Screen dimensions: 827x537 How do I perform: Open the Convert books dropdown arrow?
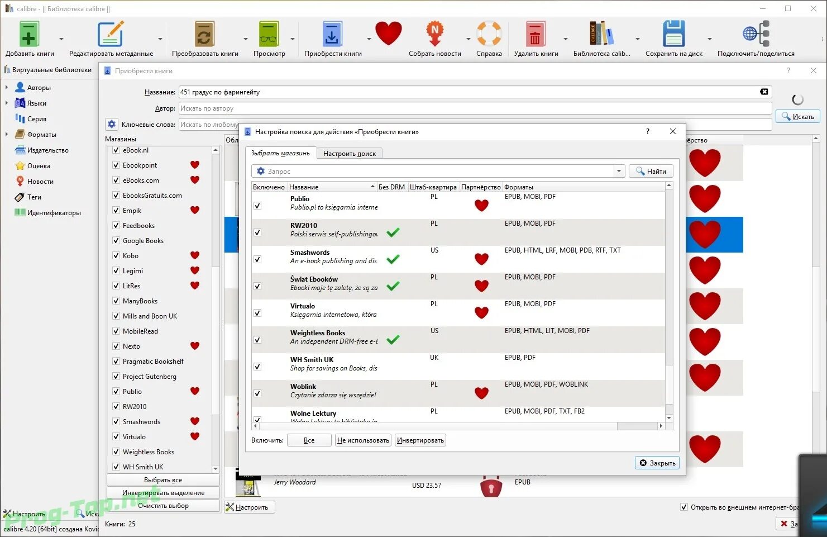pos(246,39)
